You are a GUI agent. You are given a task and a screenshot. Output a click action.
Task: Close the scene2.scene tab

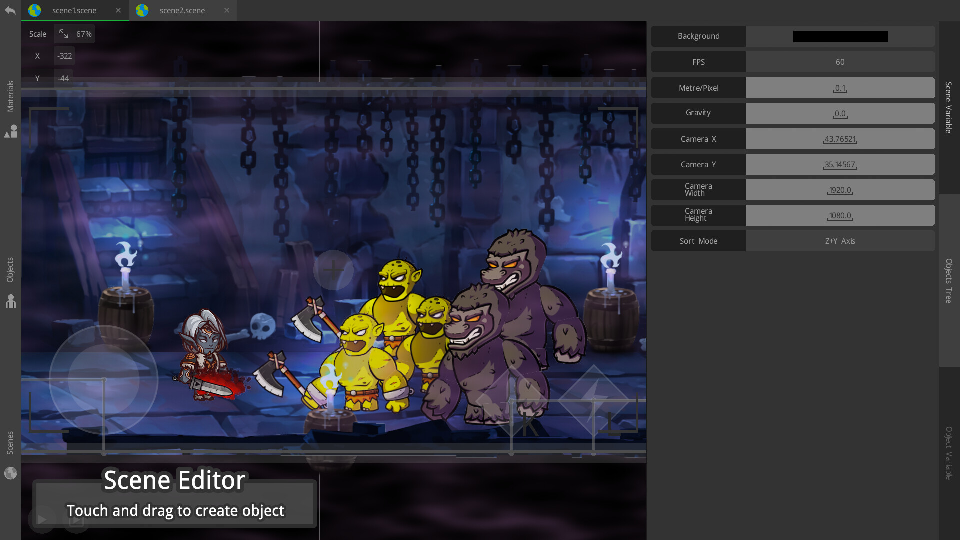click(227, 10)
